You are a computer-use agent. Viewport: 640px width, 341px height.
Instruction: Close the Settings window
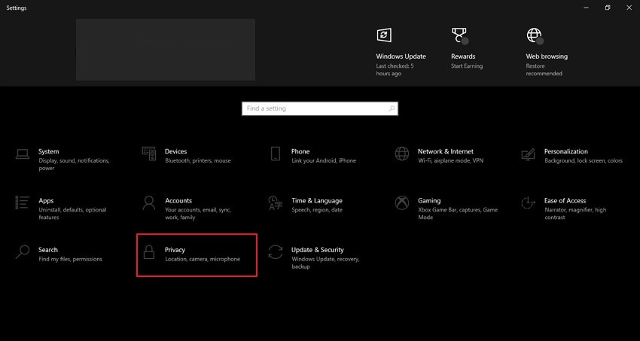(x=629, y=8)
